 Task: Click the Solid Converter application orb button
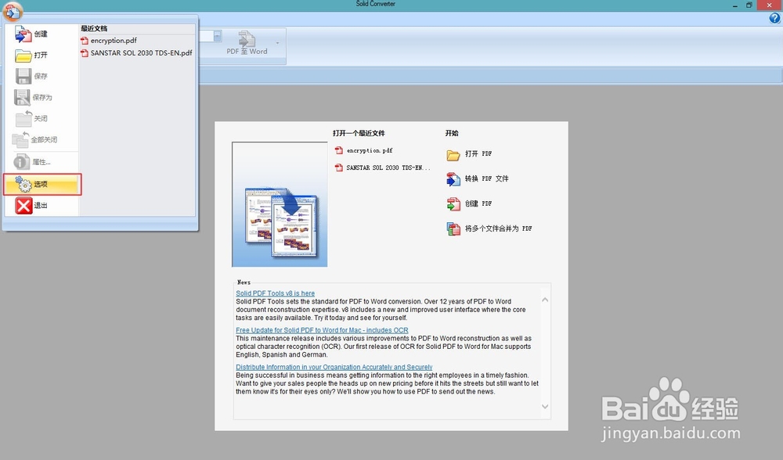(13, 11)
